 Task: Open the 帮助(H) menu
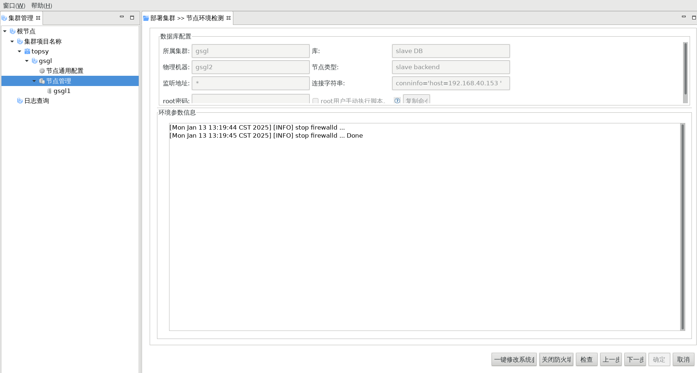click(41, 5)
